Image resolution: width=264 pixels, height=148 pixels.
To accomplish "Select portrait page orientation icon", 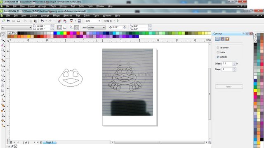I will click(59, 28).
